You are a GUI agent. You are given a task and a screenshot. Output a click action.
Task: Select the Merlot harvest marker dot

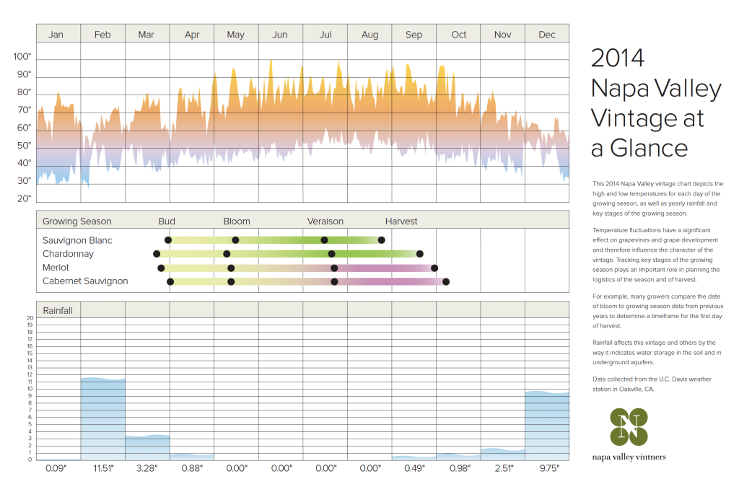434,268
